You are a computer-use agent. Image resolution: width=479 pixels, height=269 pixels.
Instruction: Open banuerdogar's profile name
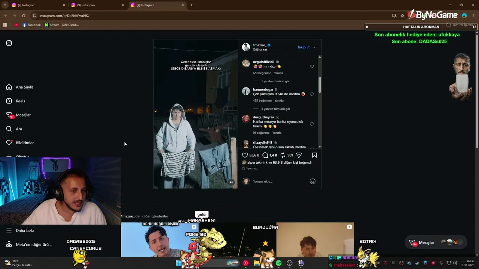click(263, 90)
